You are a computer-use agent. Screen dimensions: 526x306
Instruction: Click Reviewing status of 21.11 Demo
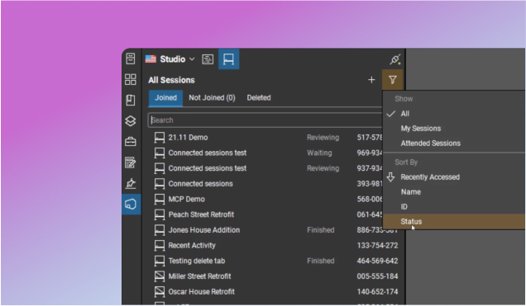tap(323, 138)
